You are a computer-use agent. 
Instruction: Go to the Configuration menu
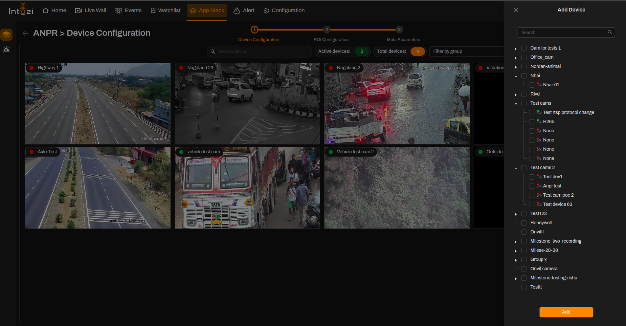(284, 11)
